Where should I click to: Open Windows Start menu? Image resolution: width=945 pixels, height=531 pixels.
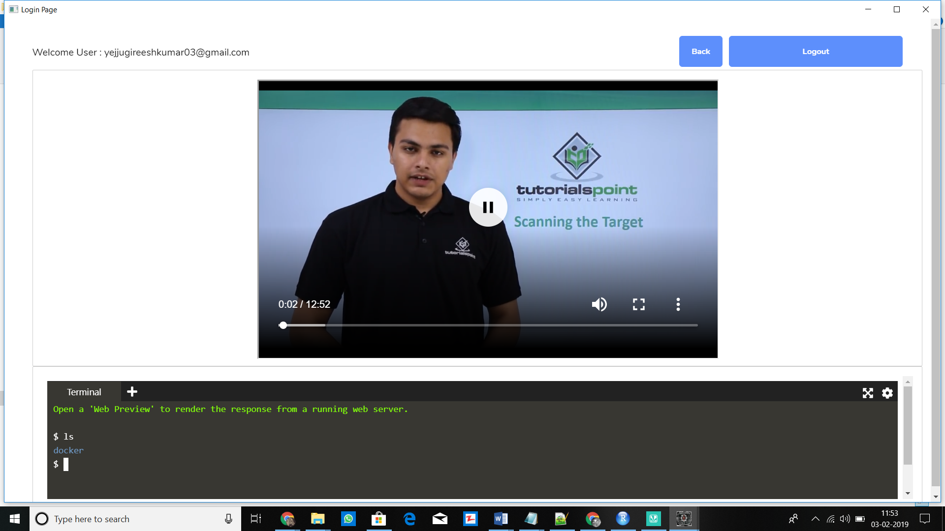coord(15,519)
